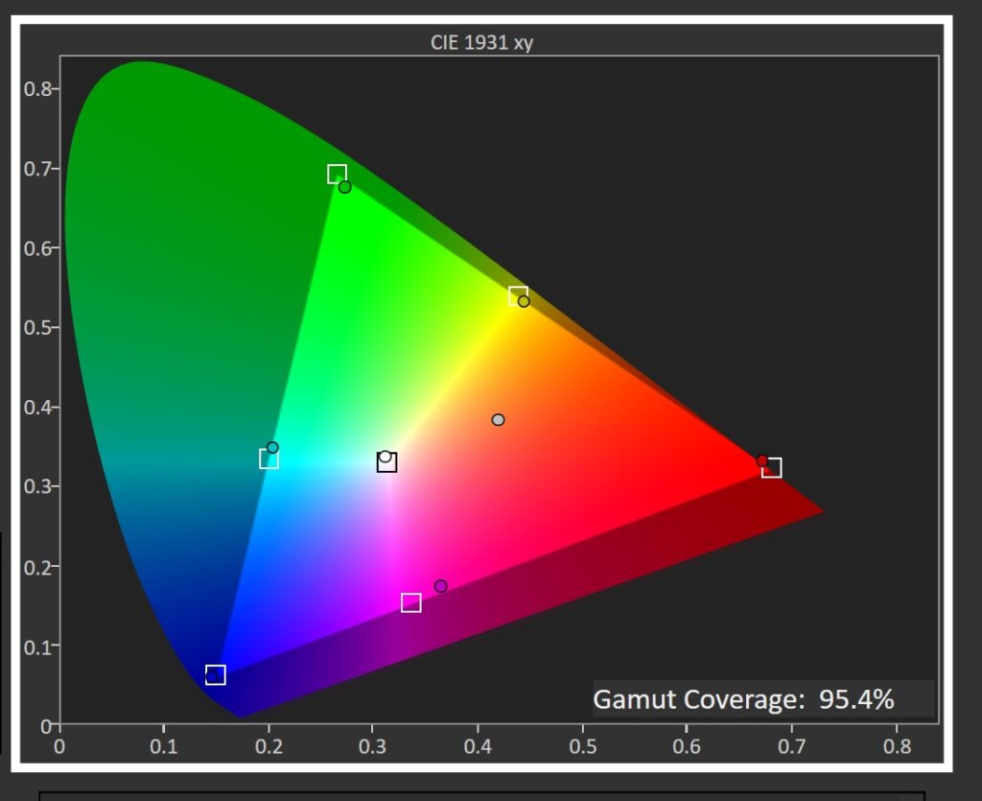Click the green primary target square marker

pyautogui.click(x=337, y=174)
